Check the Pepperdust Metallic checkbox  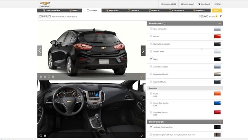(151, 74)
